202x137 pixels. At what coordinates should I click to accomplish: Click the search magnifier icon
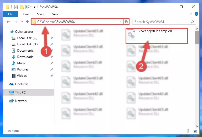(192, 22)
